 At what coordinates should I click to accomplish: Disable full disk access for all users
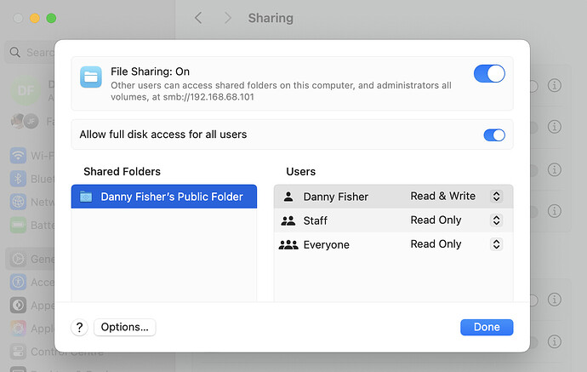click(493, 134)
